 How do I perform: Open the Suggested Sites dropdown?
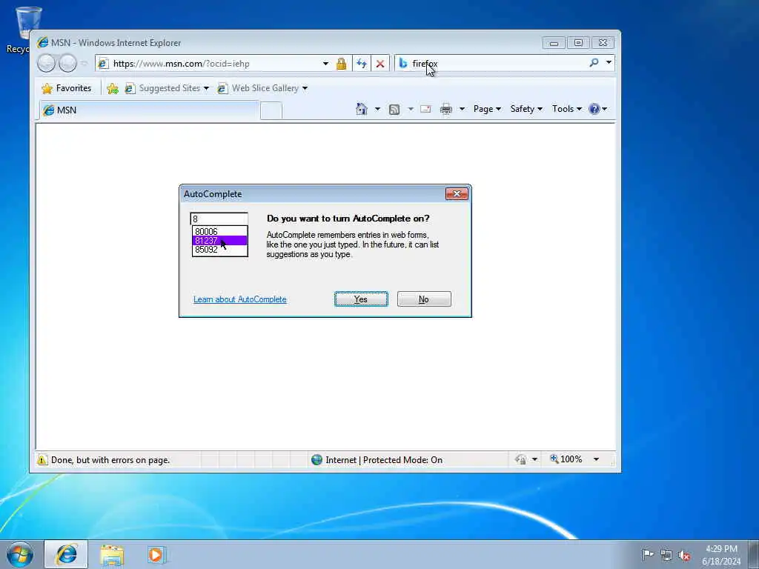click(167, 88)
